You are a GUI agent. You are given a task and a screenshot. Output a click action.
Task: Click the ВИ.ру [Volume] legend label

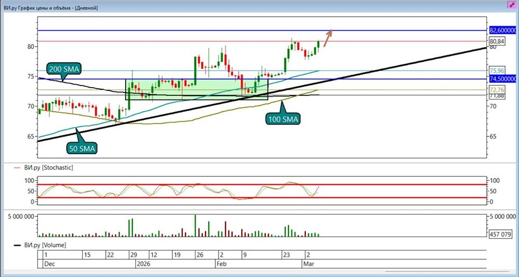coord(45,245)
